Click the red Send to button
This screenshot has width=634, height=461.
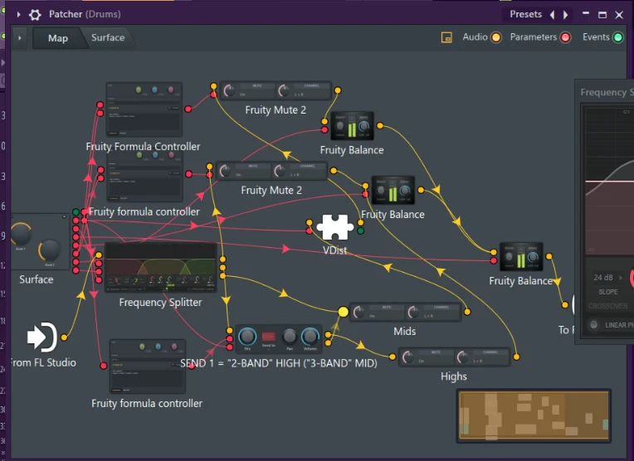click(269, 336)
